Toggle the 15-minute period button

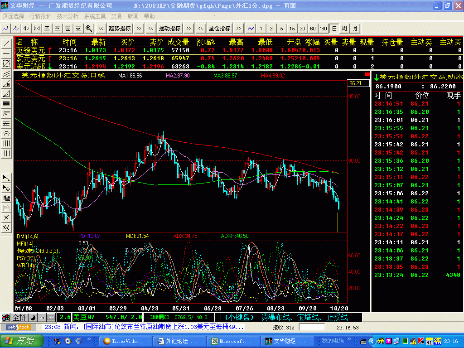(x=292, y=29)
